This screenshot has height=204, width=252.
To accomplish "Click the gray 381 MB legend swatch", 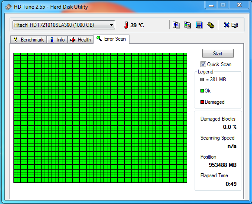I will [x=202, y=80].
